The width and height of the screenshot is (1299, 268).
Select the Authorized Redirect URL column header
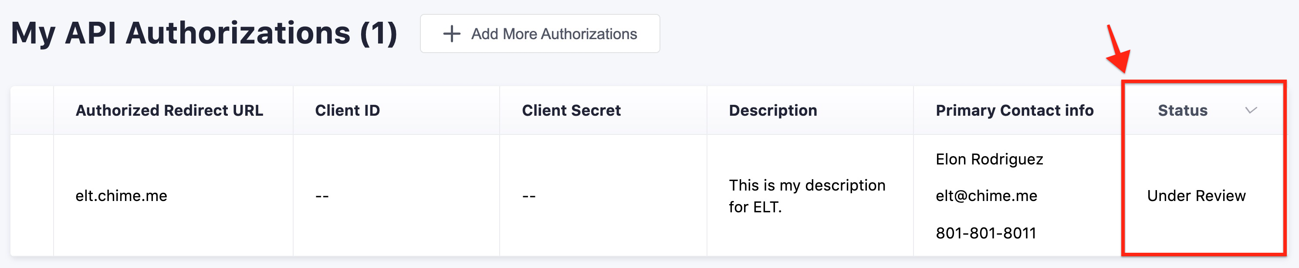(x=169, y=111)
